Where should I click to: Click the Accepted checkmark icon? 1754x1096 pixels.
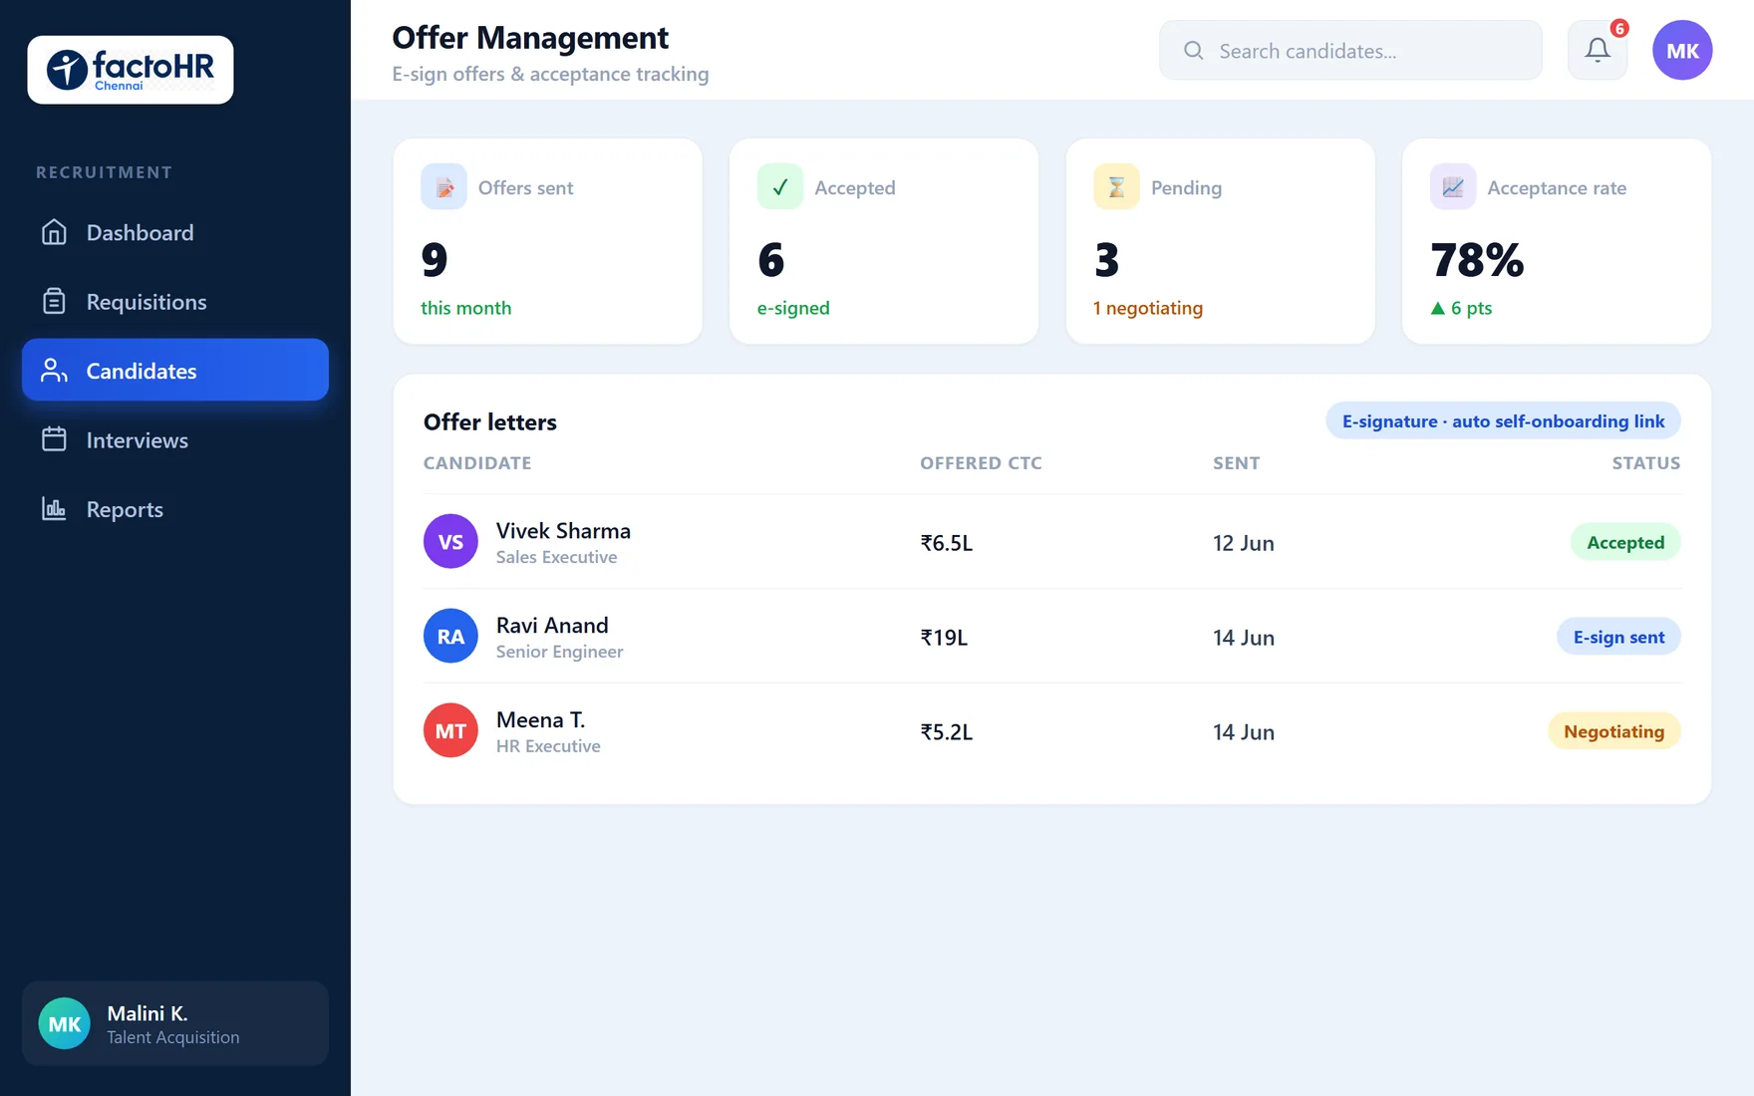(x=780, y=186)
